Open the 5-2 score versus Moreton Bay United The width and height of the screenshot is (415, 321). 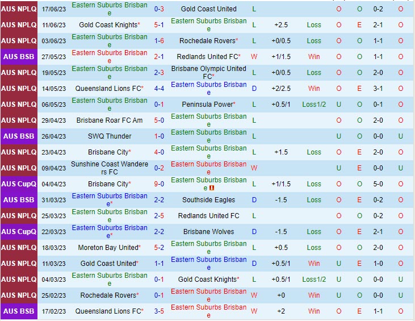[x=159, y=247]
